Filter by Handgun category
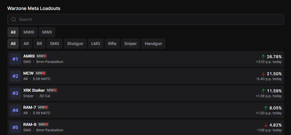 [x=153, y=44]
